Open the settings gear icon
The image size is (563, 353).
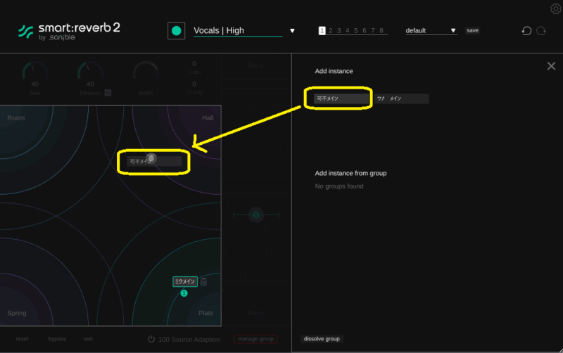click(556, 8)
